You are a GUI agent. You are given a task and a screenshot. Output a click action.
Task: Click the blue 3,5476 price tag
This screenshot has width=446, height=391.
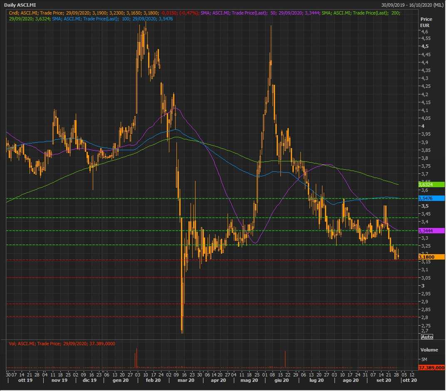[431, 198]
